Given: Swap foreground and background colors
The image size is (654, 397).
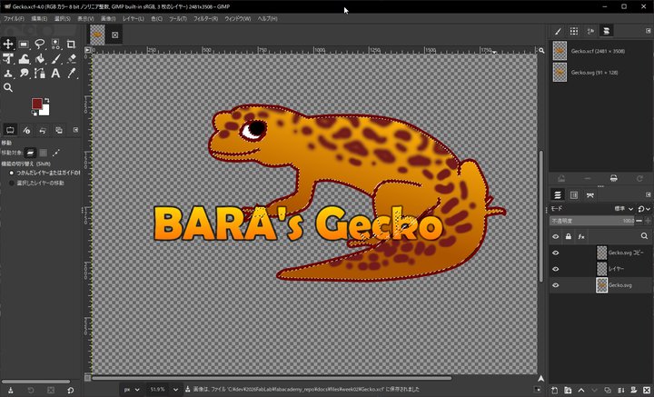Looking at the screenshot, I should tap(46, 101).
